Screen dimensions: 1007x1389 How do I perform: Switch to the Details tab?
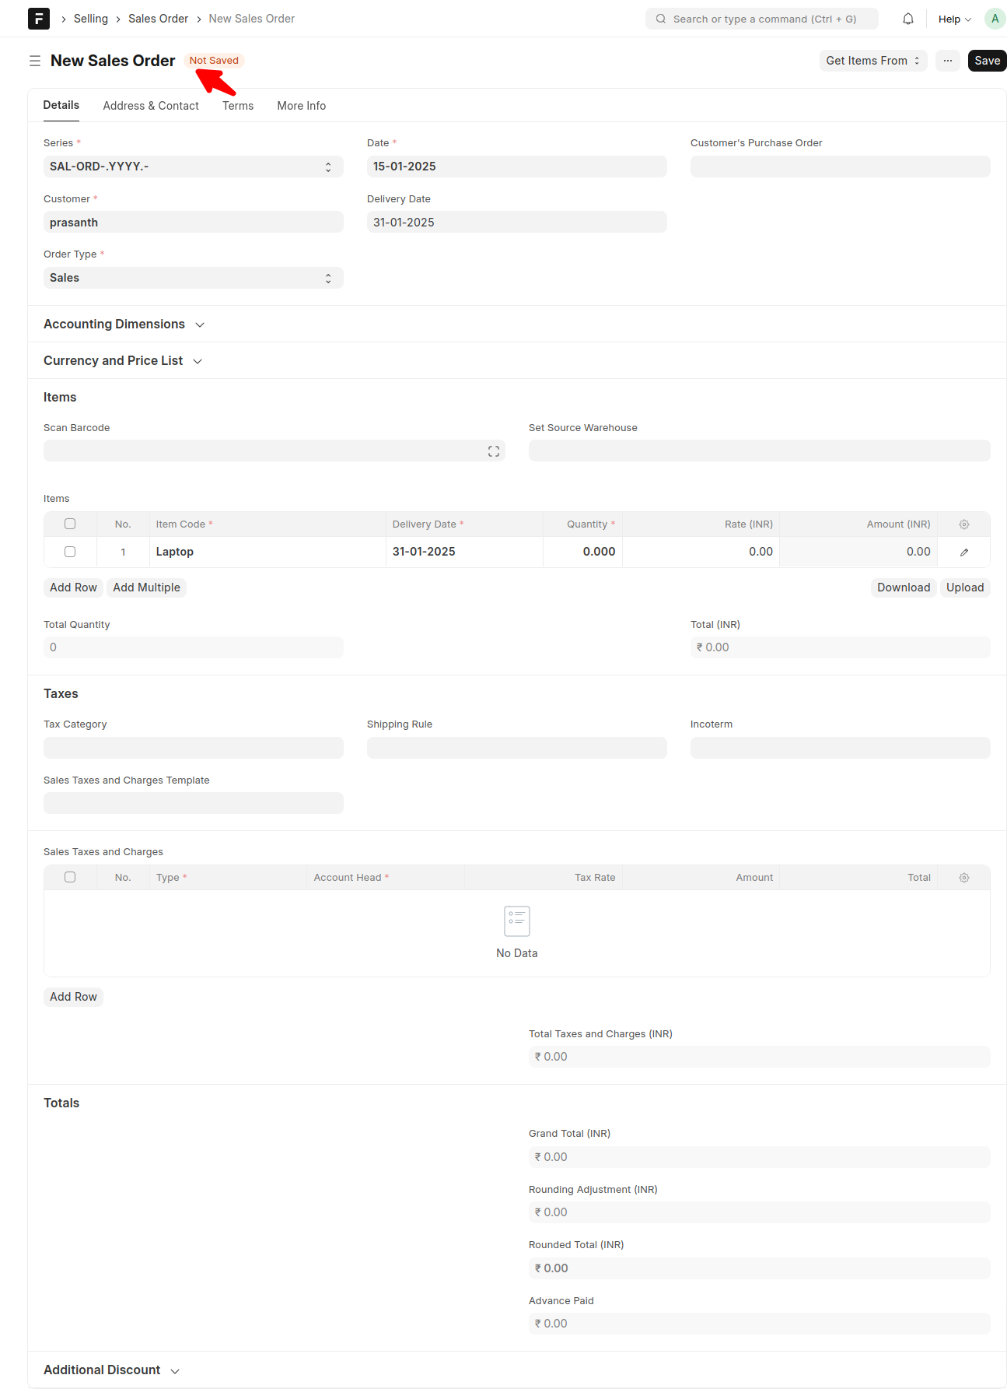tap(61, 105)
